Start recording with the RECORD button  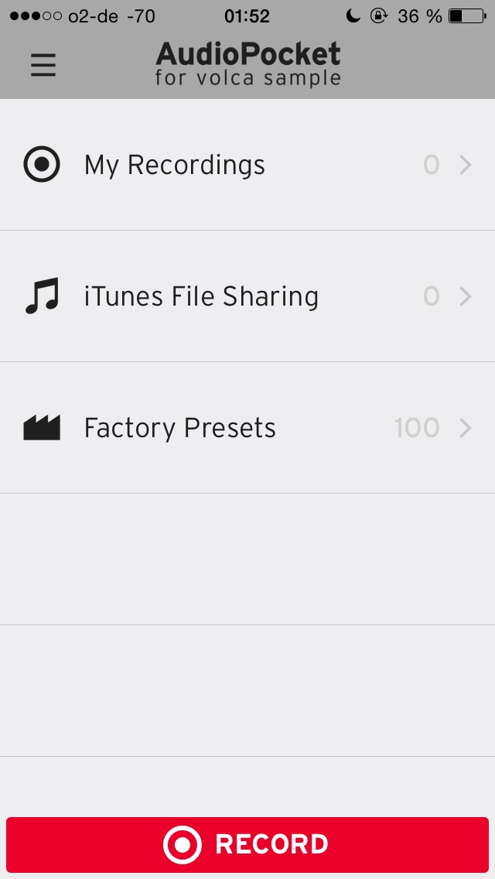pyautogui.click(x=247, y=844)
